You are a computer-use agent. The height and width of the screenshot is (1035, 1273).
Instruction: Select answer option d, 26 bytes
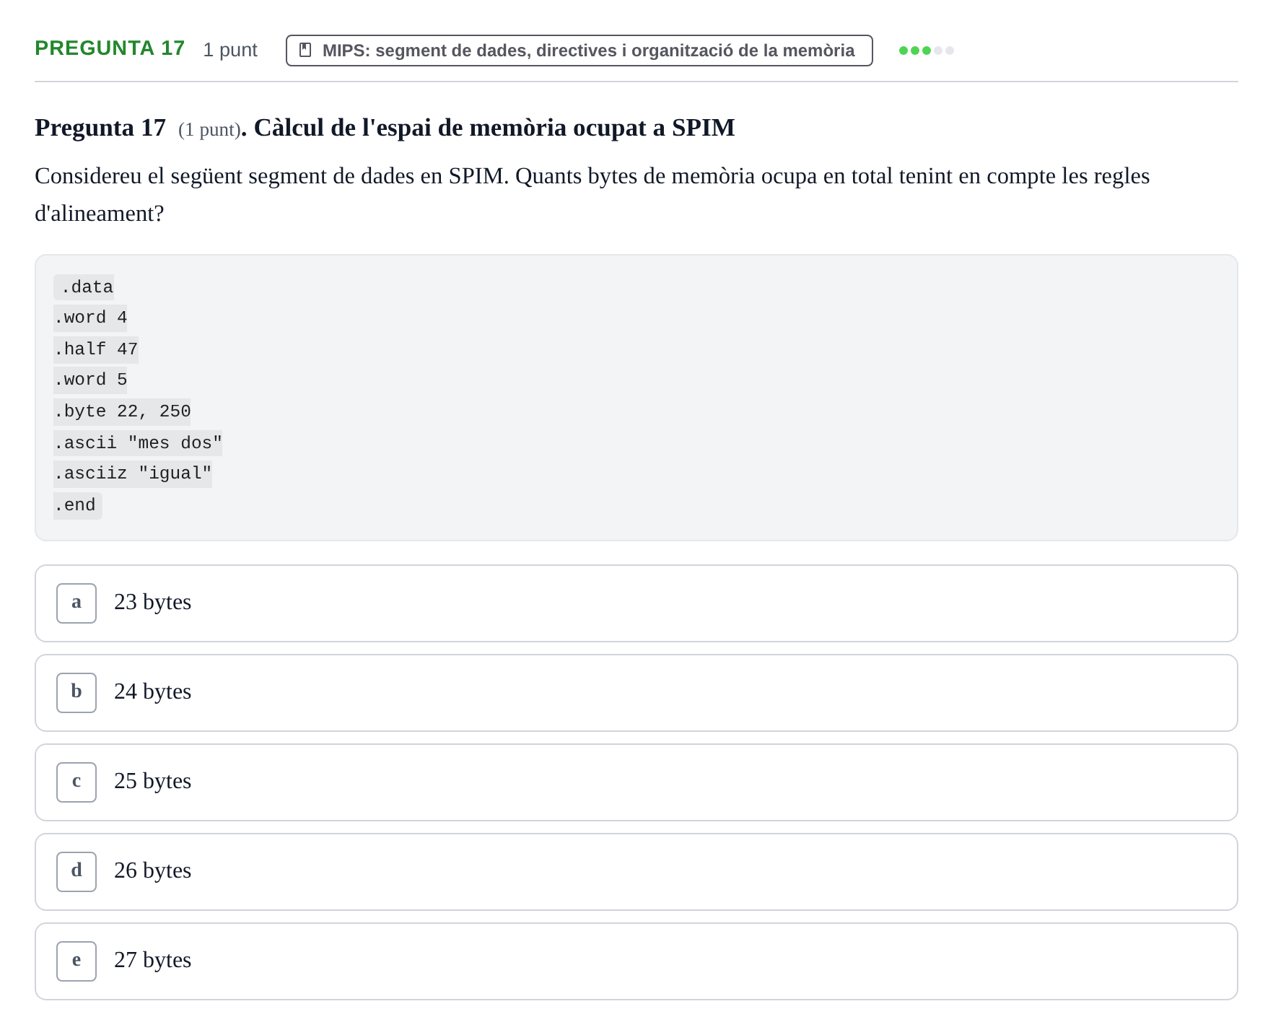636,872
